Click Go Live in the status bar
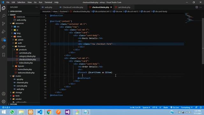 174,107
